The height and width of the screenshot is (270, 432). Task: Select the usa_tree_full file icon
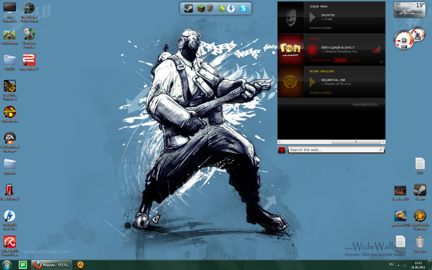[400, 193]
